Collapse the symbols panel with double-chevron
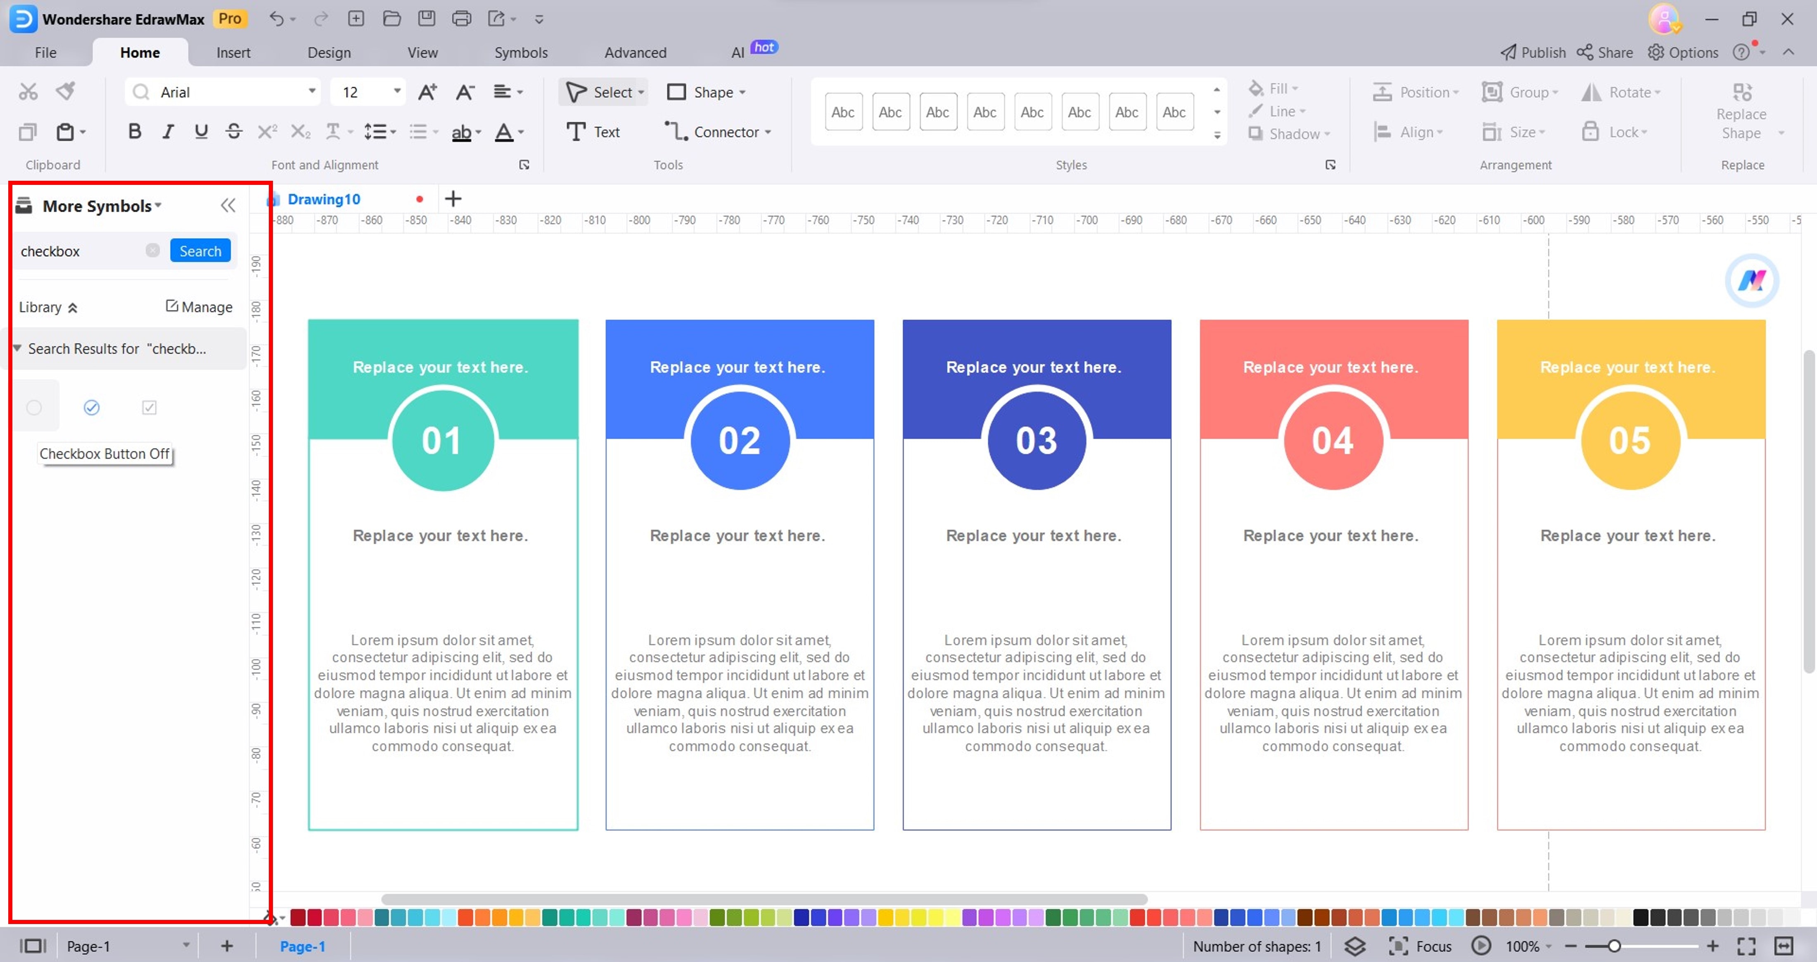Image resolution: width=1817 pixels, height=962 pixels. pyautogui.click(x=227, y=206)
